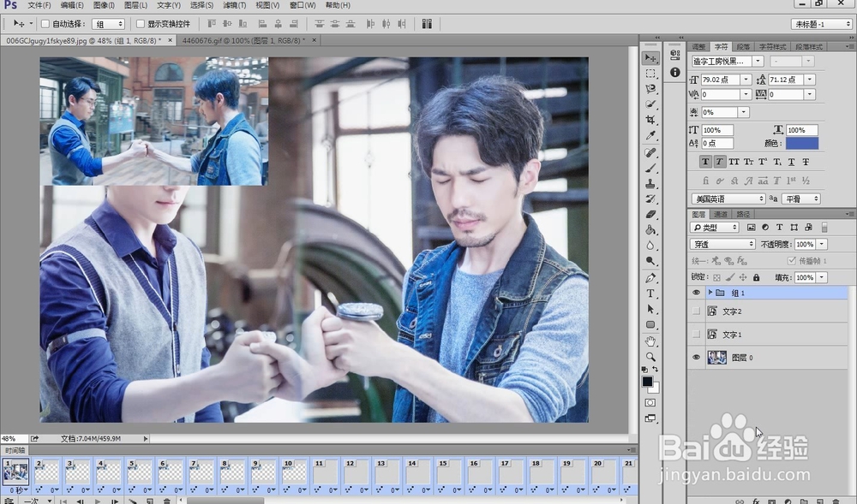Image resolution: width=857 pixels, height=504 pixels.
Task: Open the font family dropdown
Action: point(758,61)
